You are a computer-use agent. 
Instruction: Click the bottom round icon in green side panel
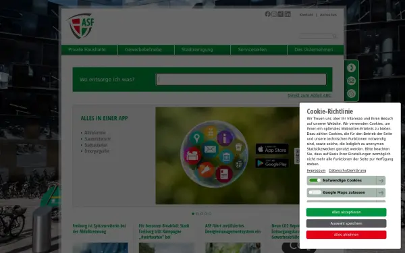tap(351, 94)
